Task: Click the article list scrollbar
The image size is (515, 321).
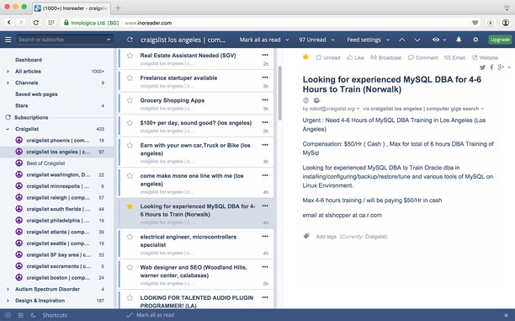Action: pos(280,93)
